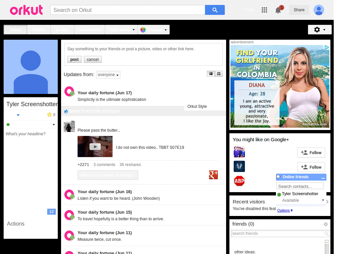Click the friends panel gear icon
Viewport: 338px width, 254px height.
(x=325, y=224)
